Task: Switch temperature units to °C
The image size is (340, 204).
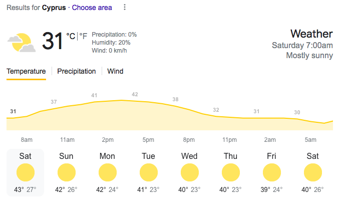Action: coord(71,36)
